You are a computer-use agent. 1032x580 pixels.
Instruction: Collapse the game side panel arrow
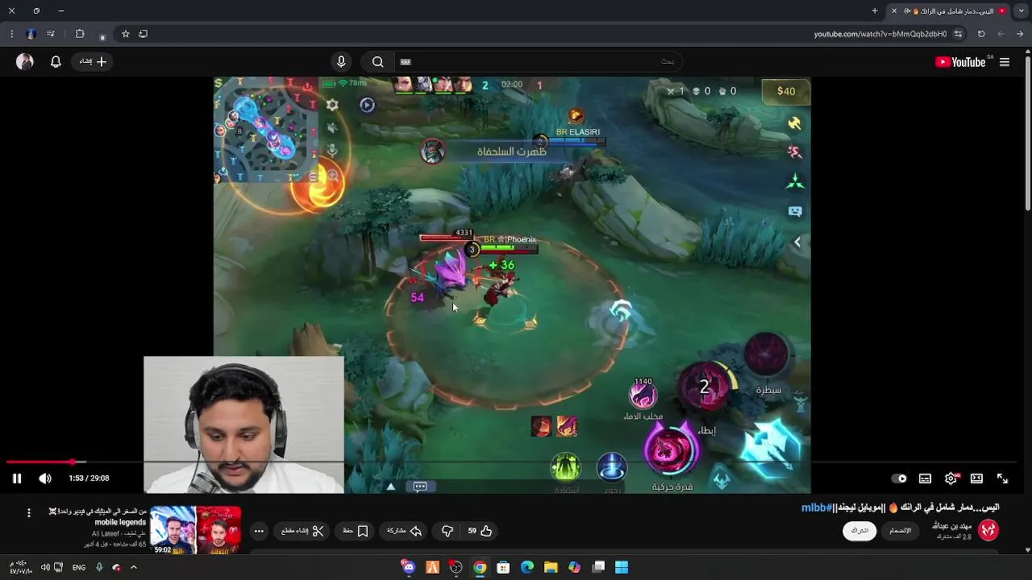click(x=797, y=242)
